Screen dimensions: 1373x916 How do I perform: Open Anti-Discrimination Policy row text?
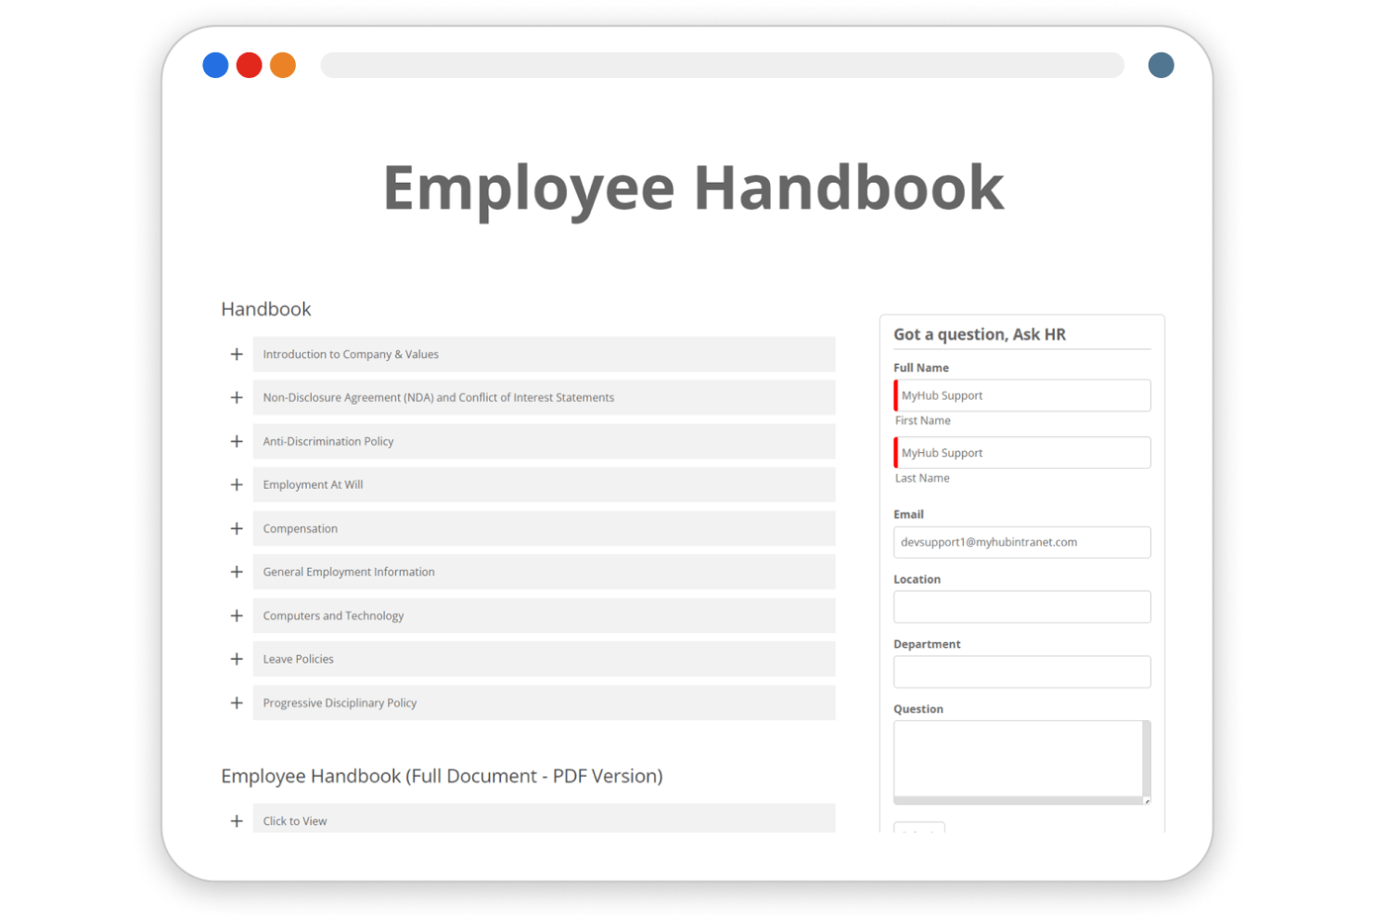point(328,442)
